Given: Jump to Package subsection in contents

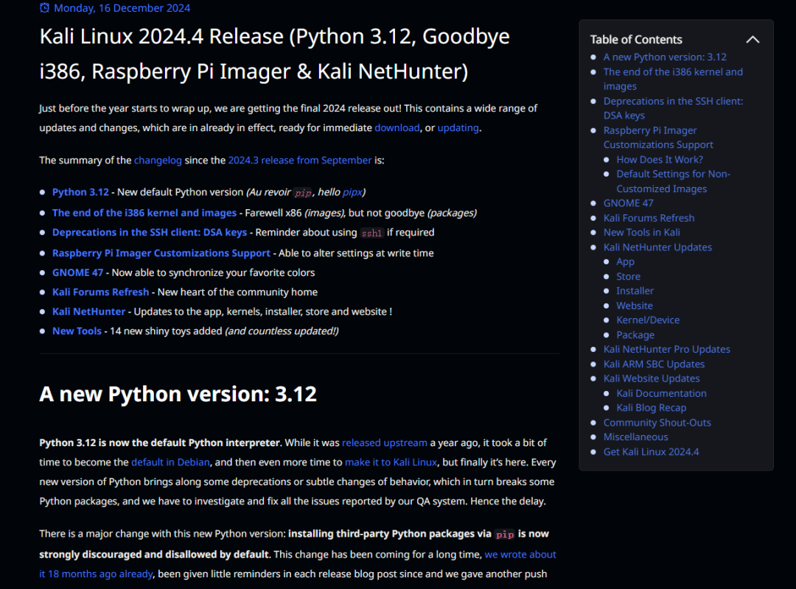Looking at the screenshot, I should point(635,335).
